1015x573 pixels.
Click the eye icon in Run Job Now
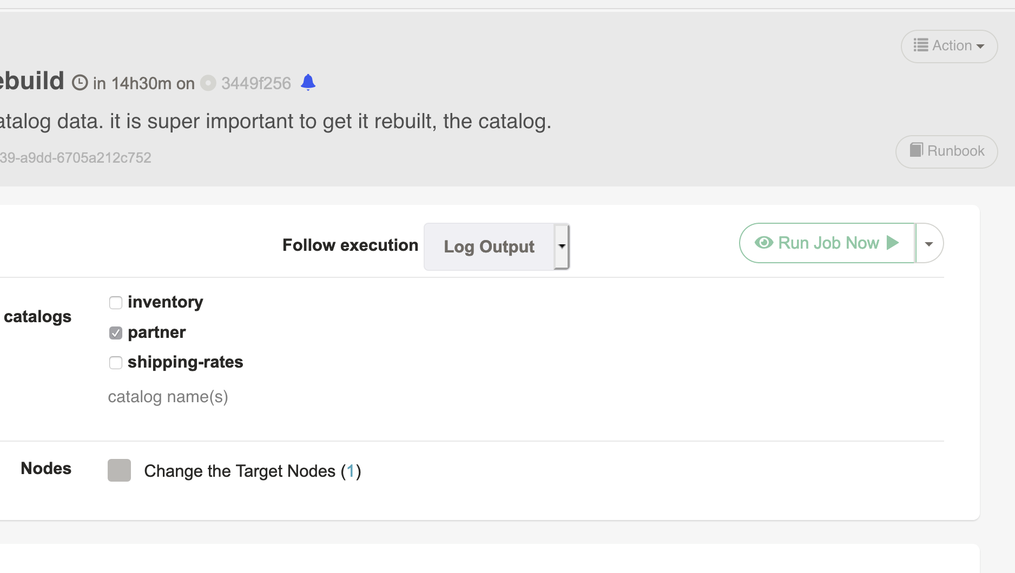(764, 243)
